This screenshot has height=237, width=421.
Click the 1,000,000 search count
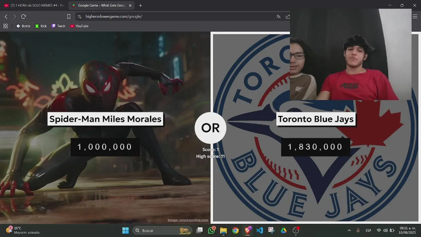point(105,147)
